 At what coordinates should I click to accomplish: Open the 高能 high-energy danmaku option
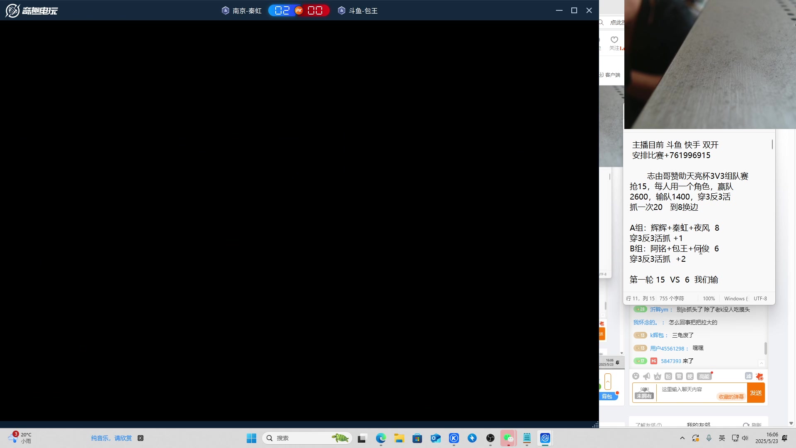pyautogui.click(x=704, y=376)
